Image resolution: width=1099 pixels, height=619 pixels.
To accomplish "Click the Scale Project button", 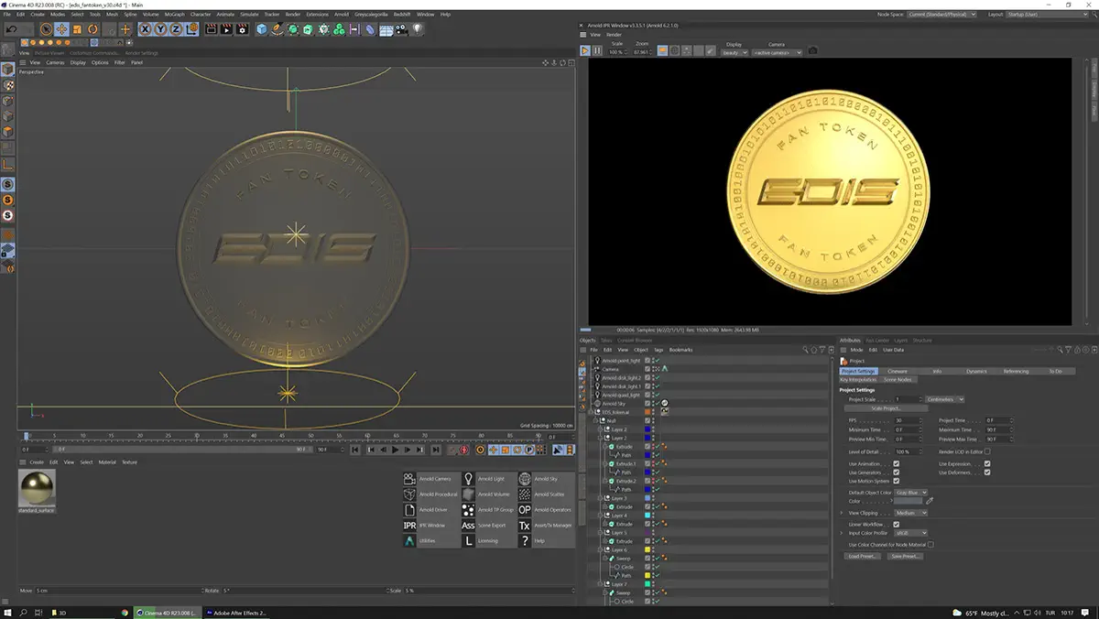I will click(886, 407).
